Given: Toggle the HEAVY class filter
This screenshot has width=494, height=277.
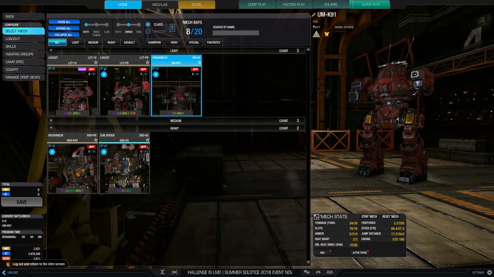Looking at the screenshot, I should [x=111, y=42].
